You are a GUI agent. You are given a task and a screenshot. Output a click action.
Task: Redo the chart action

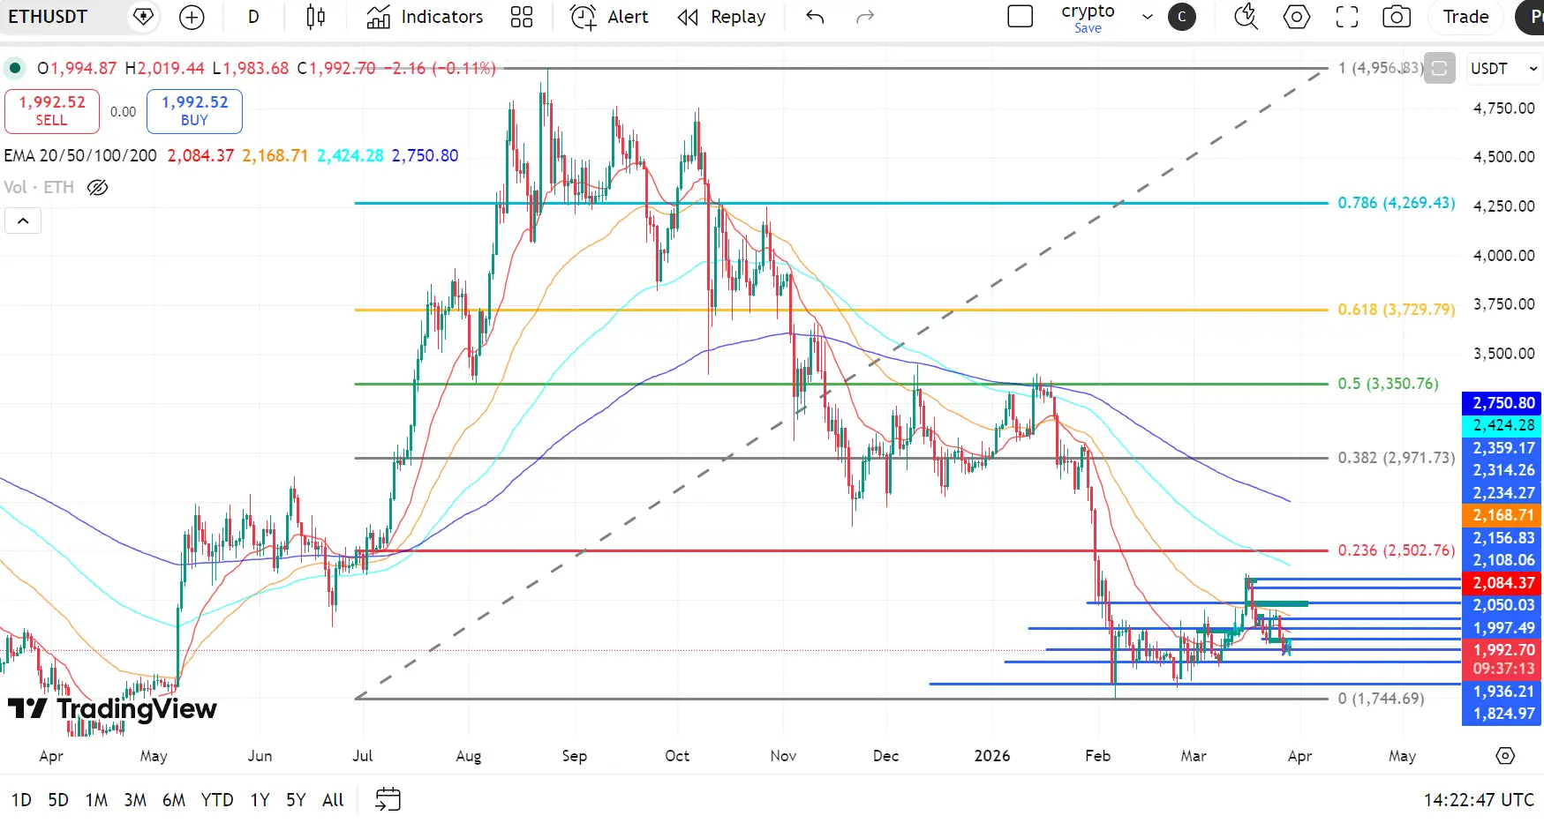(x=865, y=17)
